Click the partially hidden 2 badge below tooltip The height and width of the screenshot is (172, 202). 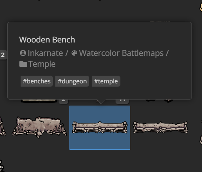(63, 102)
